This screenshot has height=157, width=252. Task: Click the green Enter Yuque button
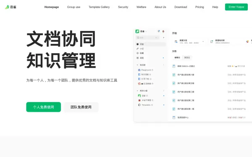tap(236, 7)
